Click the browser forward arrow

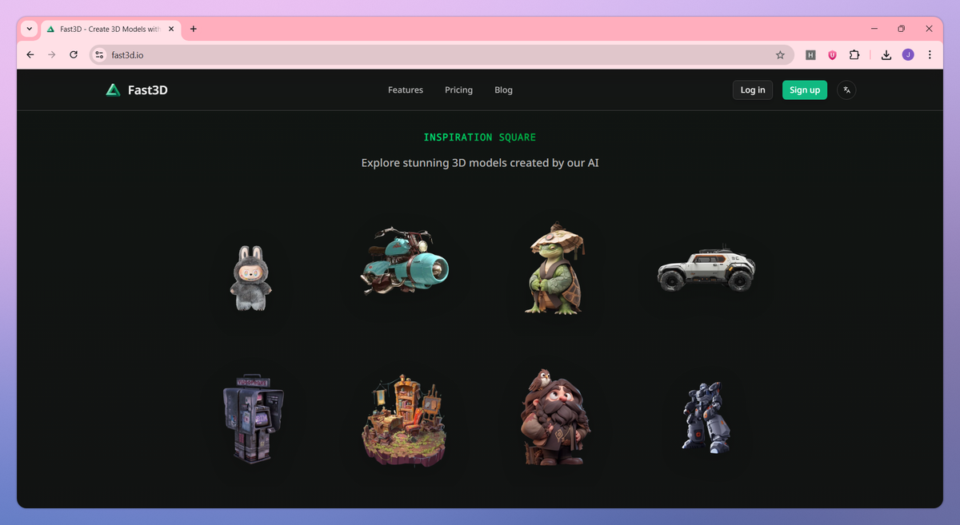click(x=52, y=55)
